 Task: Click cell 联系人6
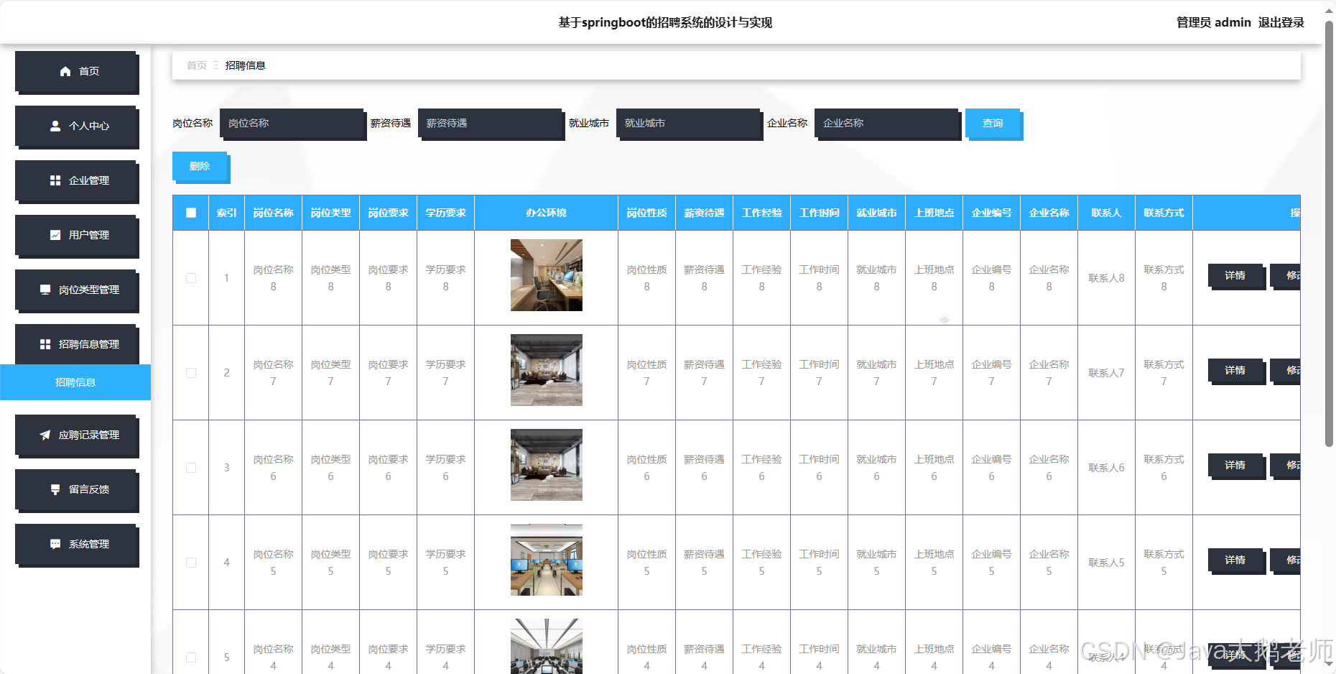[x=1107, y=468]
